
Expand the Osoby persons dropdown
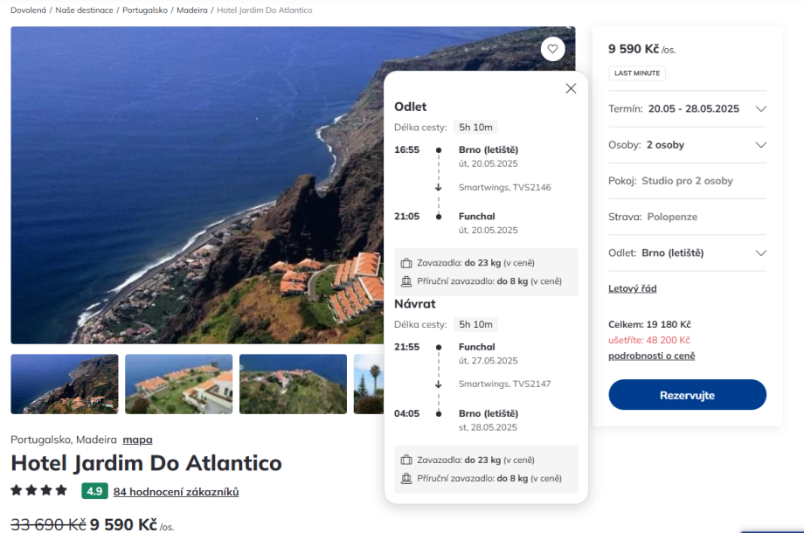click(x=760, y=145)
